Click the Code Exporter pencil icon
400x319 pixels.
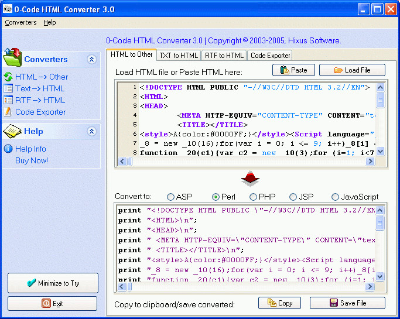coord(8,112)
